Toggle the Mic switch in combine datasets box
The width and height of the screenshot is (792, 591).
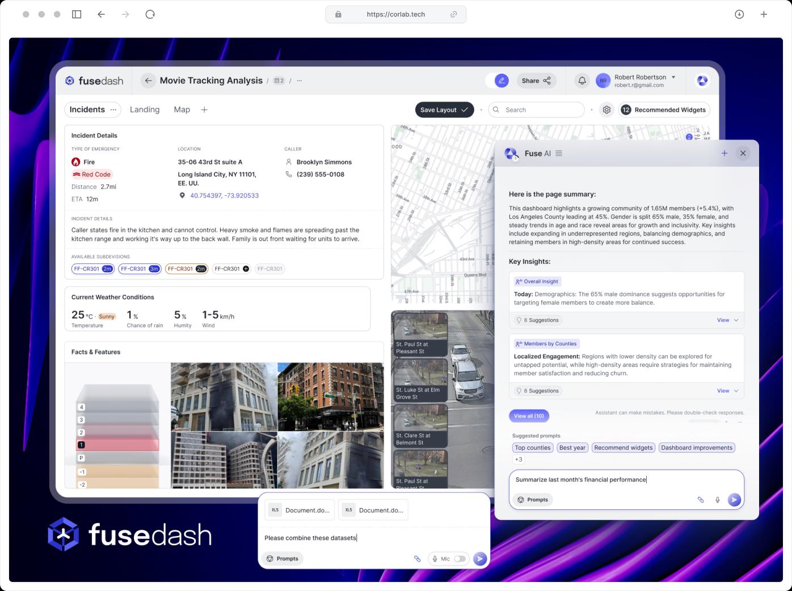460,559
